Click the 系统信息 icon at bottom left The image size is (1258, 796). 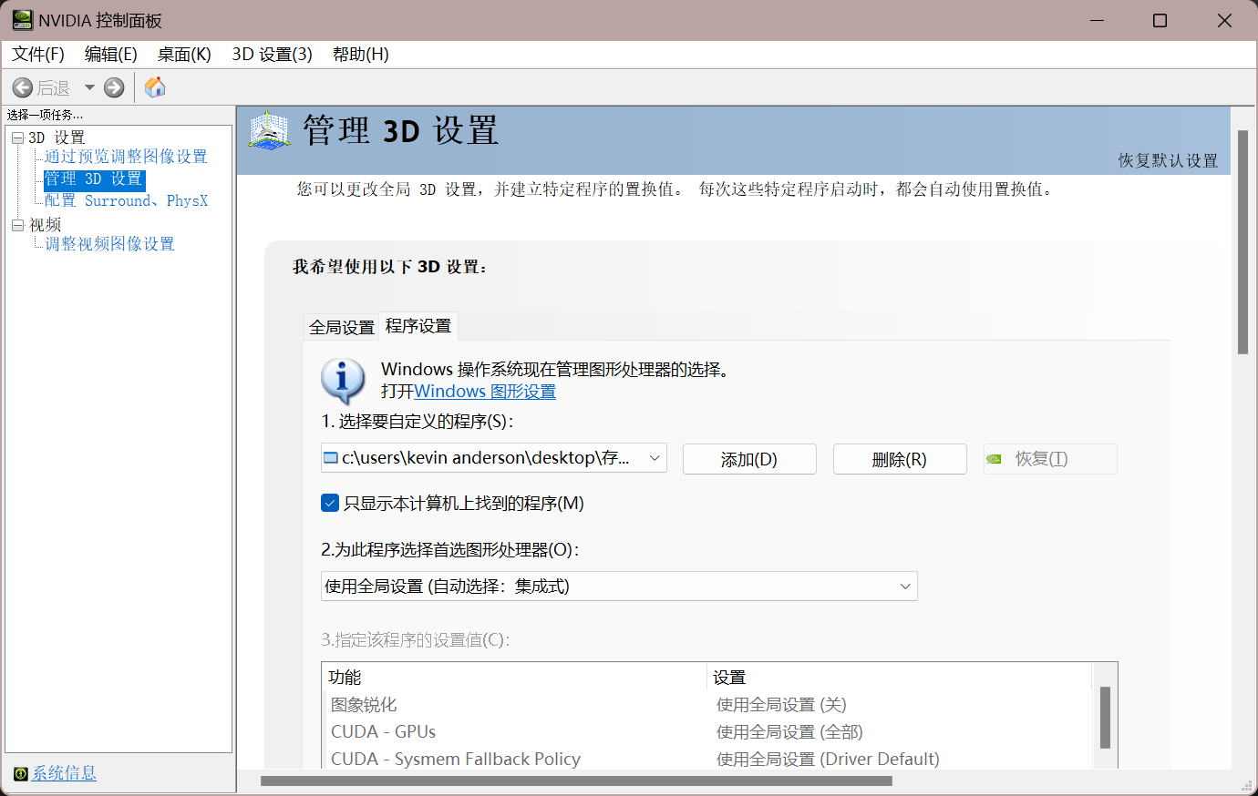tap(20, 773)
